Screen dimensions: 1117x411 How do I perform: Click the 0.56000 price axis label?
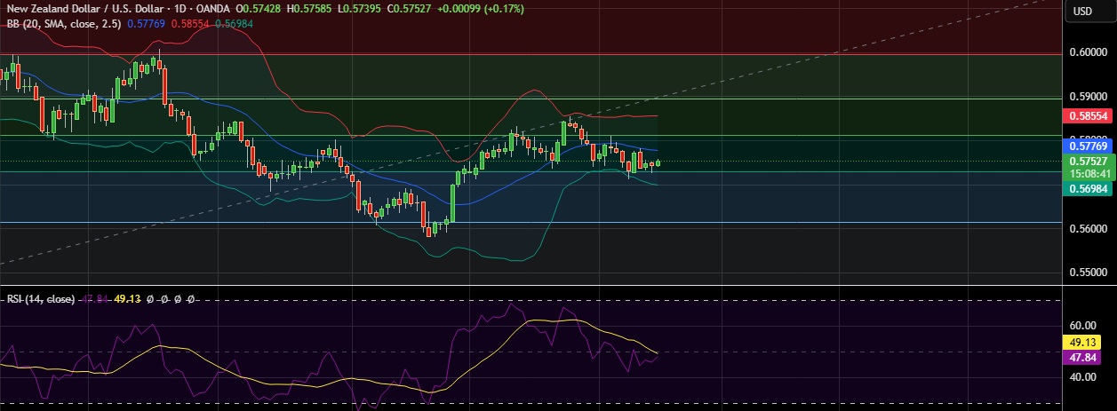click(x=1088, y=229)
